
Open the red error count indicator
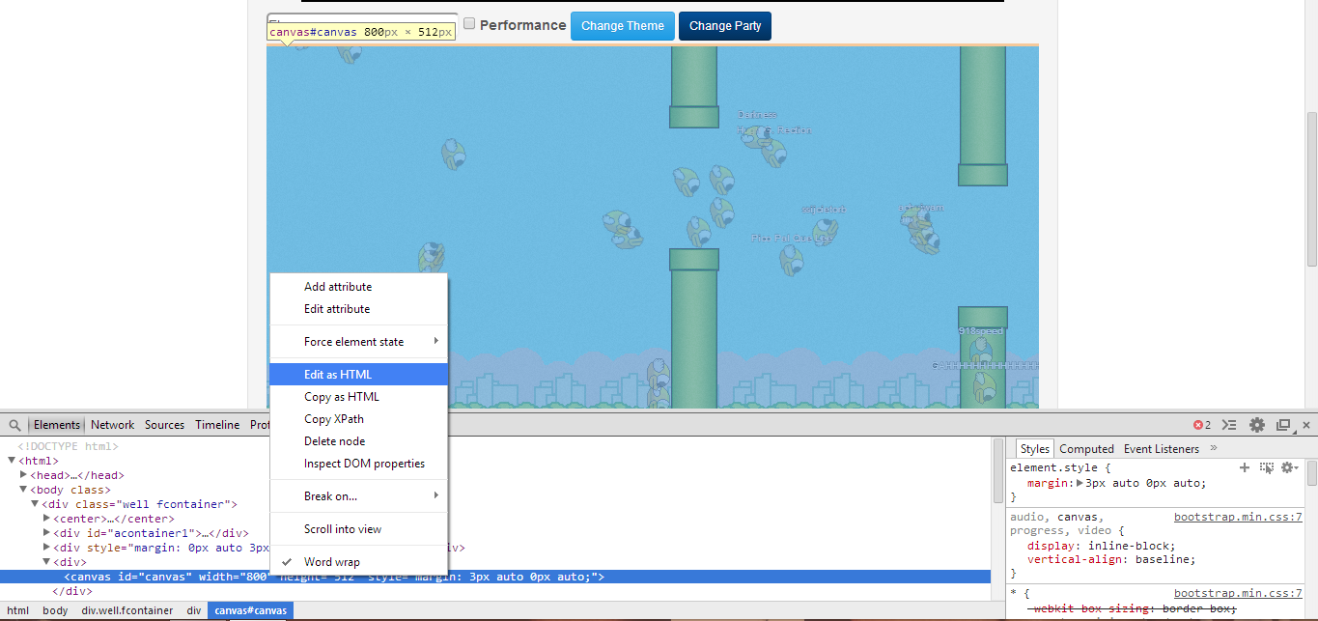click(1202, 425)
